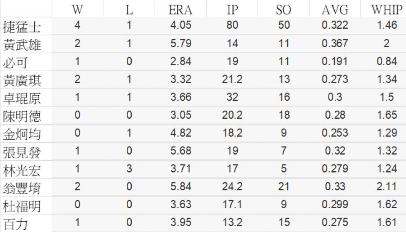Click the IP value 21.2

tap(232, 79)
